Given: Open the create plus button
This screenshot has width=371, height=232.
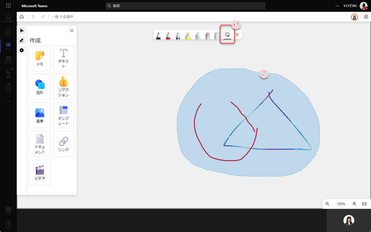Looking at the screenshot, I should point(22,50).
